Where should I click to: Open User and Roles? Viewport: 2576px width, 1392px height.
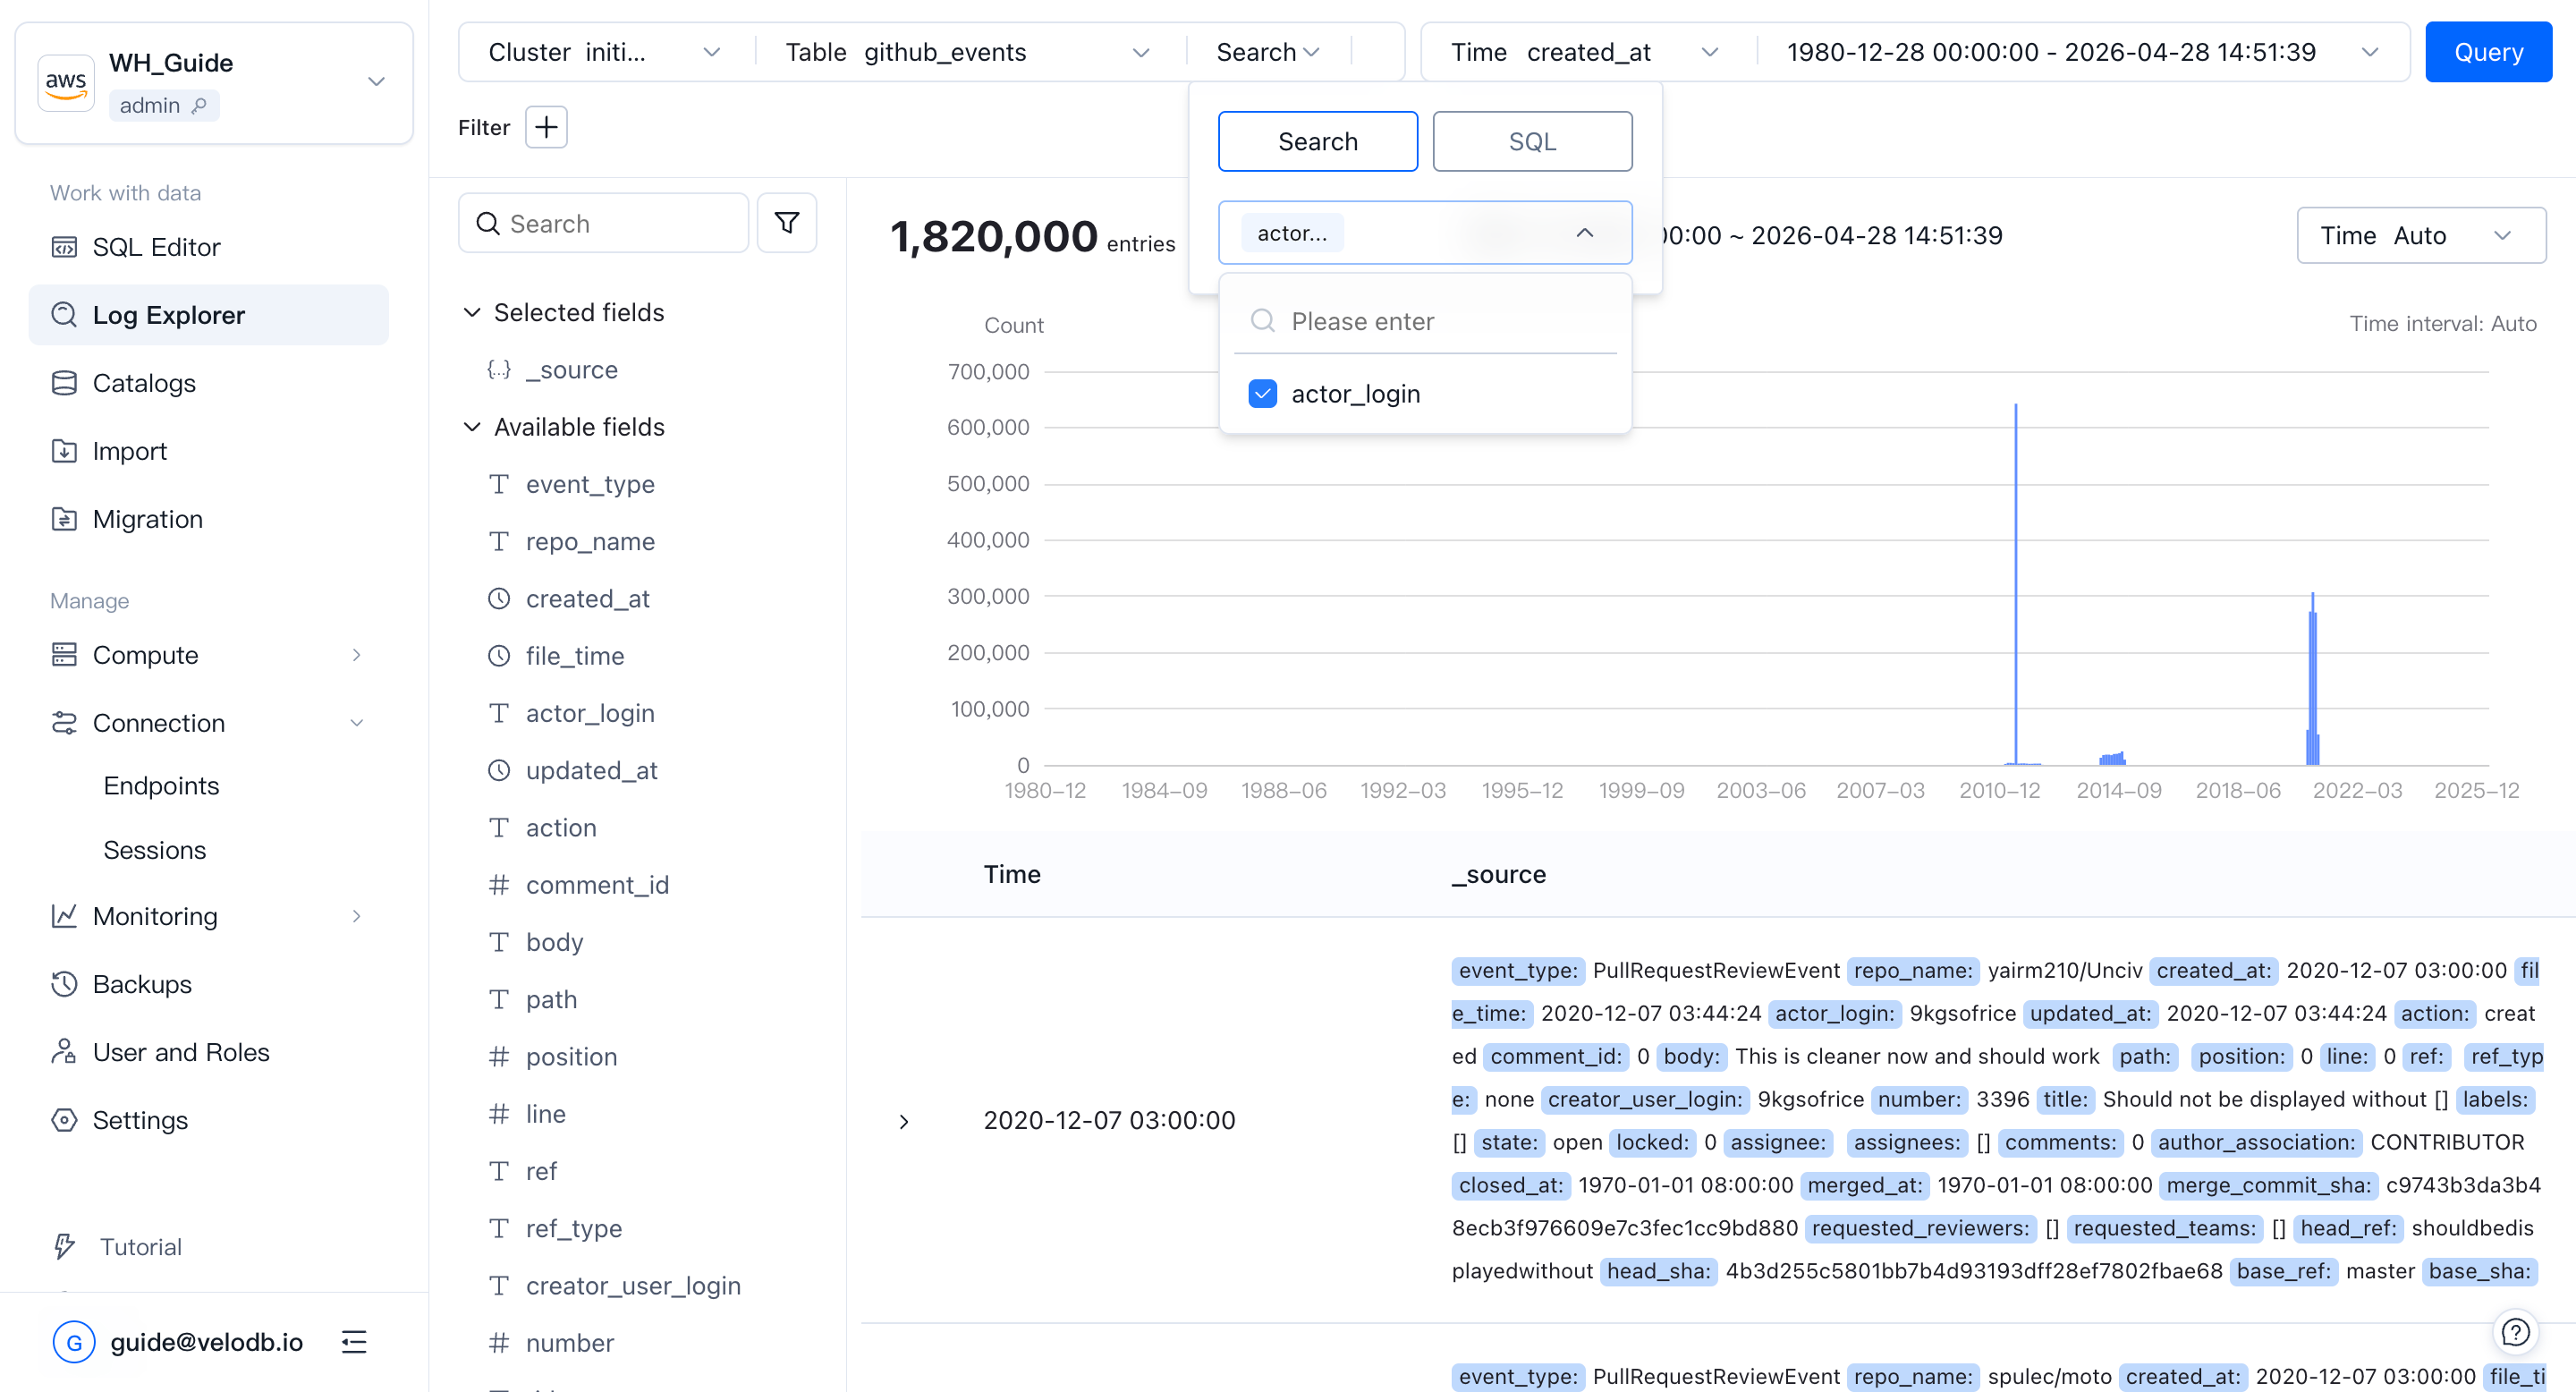click(x=180, y=1051)
